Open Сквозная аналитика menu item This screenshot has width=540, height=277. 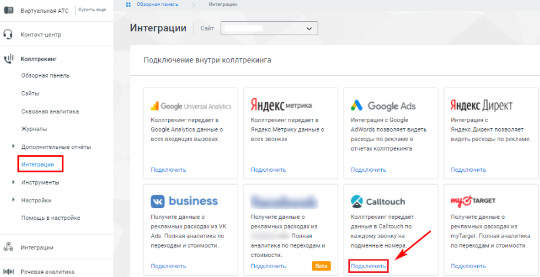point(50,111)
